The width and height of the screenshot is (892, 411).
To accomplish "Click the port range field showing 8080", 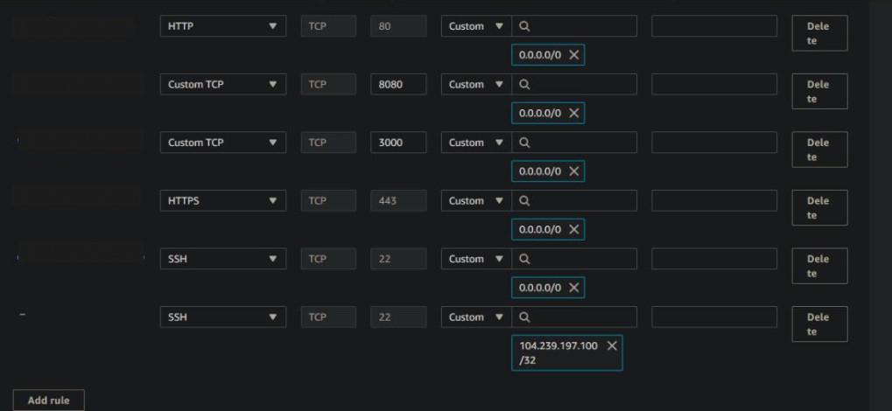I will pos(398,85).
